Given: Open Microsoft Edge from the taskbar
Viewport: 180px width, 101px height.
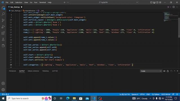Looking at the screenshot, I should pyautogui.click(x=68, y=98).
